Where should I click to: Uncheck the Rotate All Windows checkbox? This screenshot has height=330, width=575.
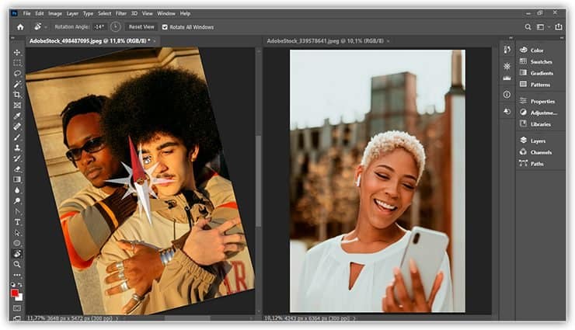point(165,26)
